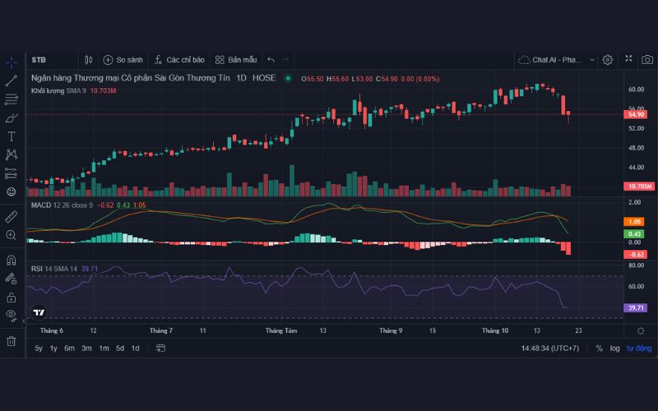
Task: Choose the Text annotation tool
Action: click(12, 136)
